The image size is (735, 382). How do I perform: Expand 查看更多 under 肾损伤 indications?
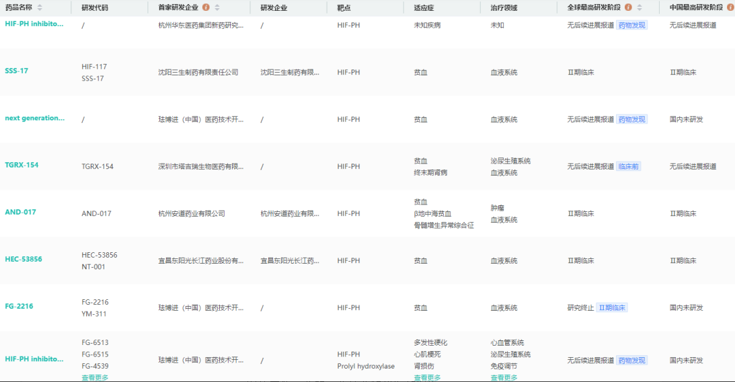427,378
